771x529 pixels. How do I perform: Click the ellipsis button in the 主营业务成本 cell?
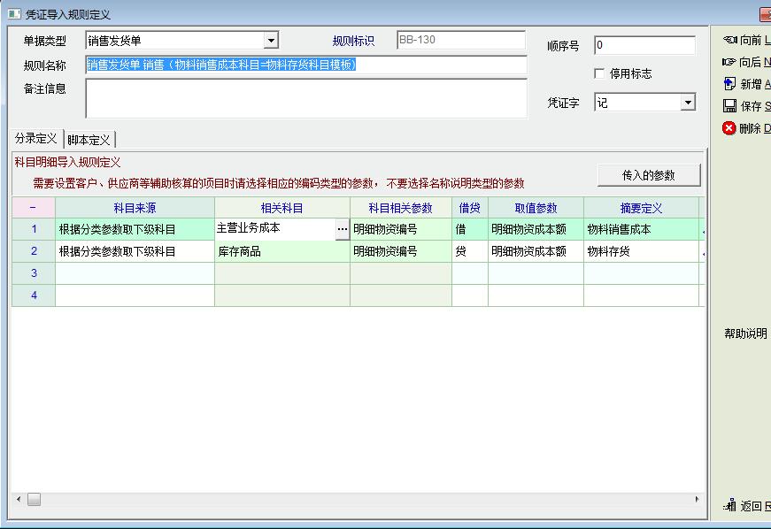tap(342, 229)
